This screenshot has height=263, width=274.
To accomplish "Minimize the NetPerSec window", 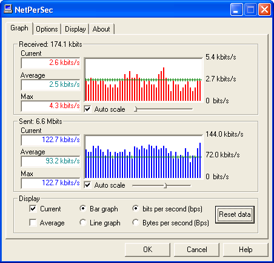I will pos(236,10).
